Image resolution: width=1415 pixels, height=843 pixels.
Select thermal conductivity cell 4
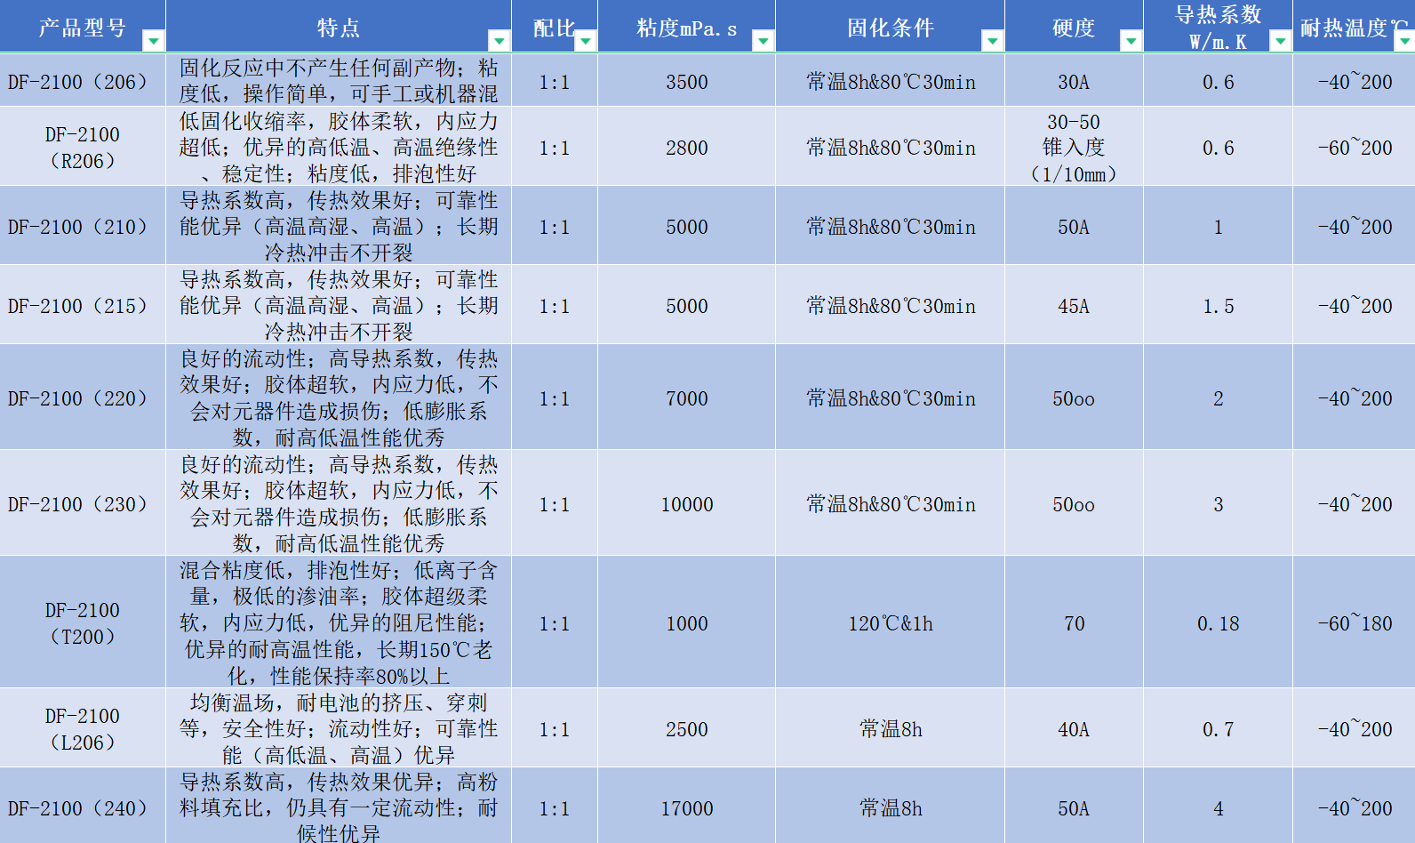tap(1218, 807)
